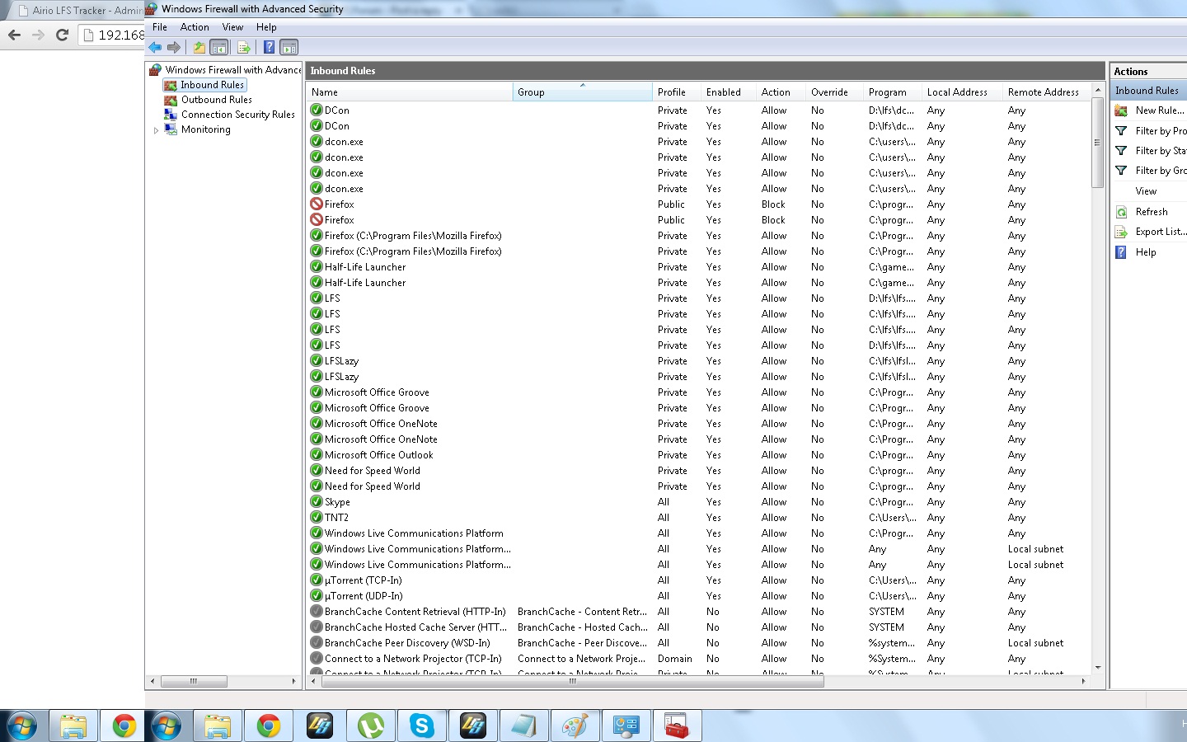The height and width of the screenshot is (742, 1187).
Task: Click the Chrome back arrow
Action: 14,35
